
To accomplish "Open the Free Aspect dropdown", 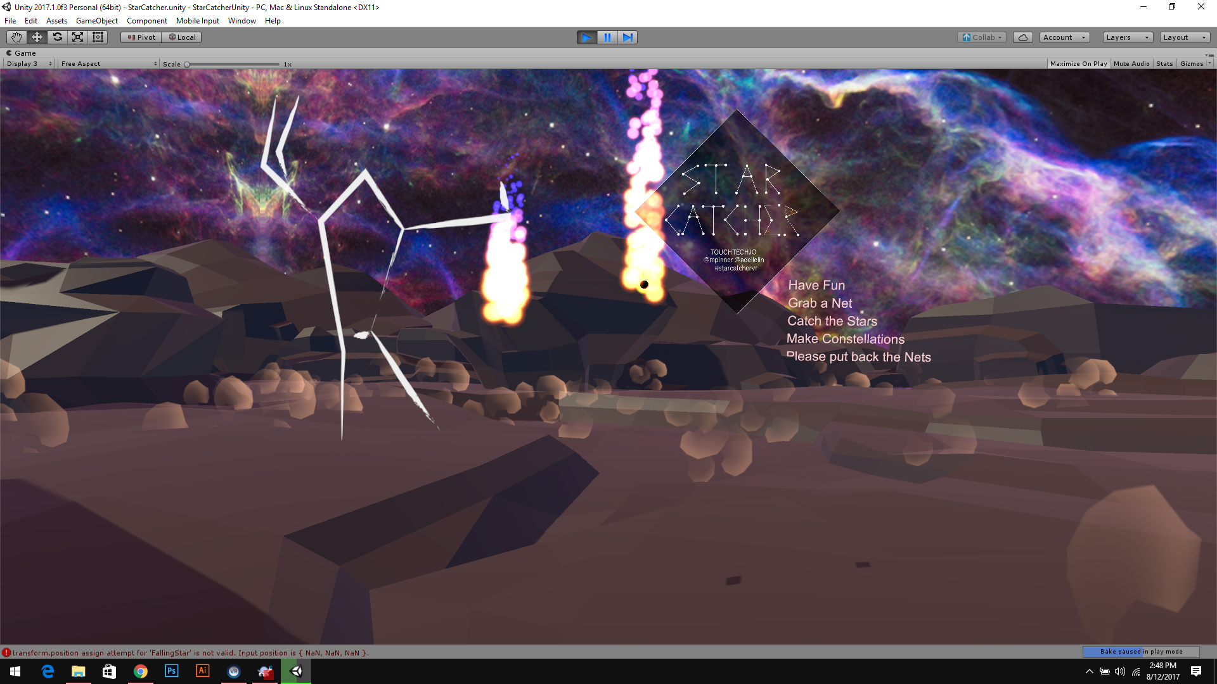I will point(109,64).
